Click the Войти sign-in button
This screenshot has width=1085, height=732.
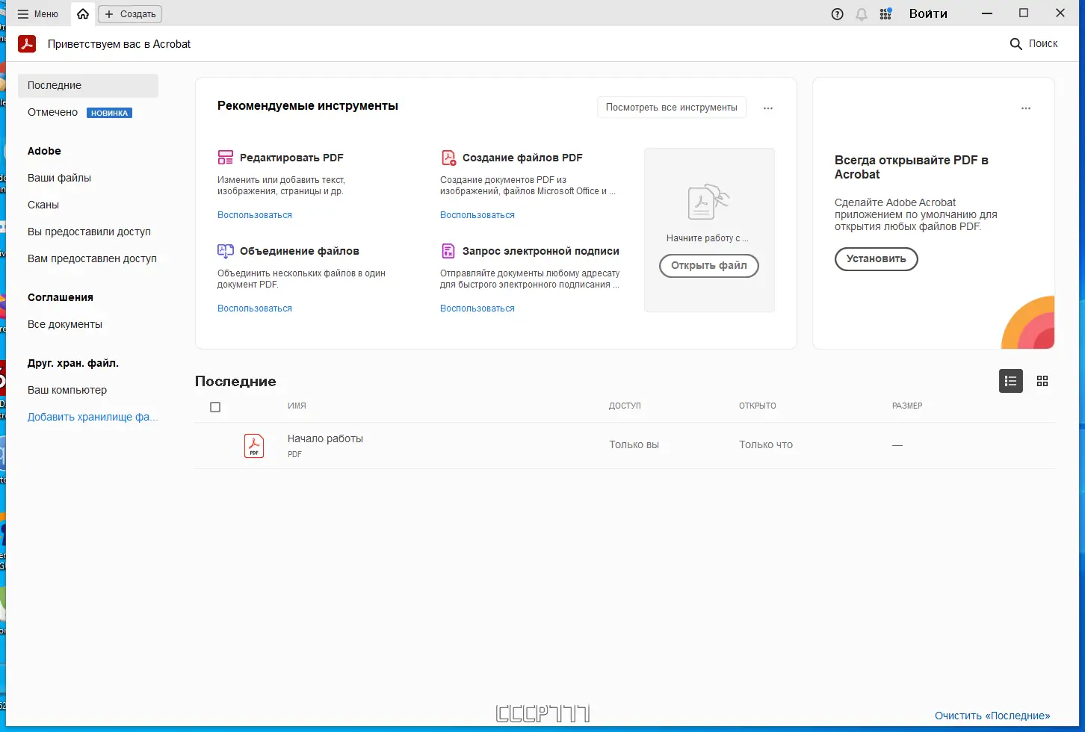[928, 14]
